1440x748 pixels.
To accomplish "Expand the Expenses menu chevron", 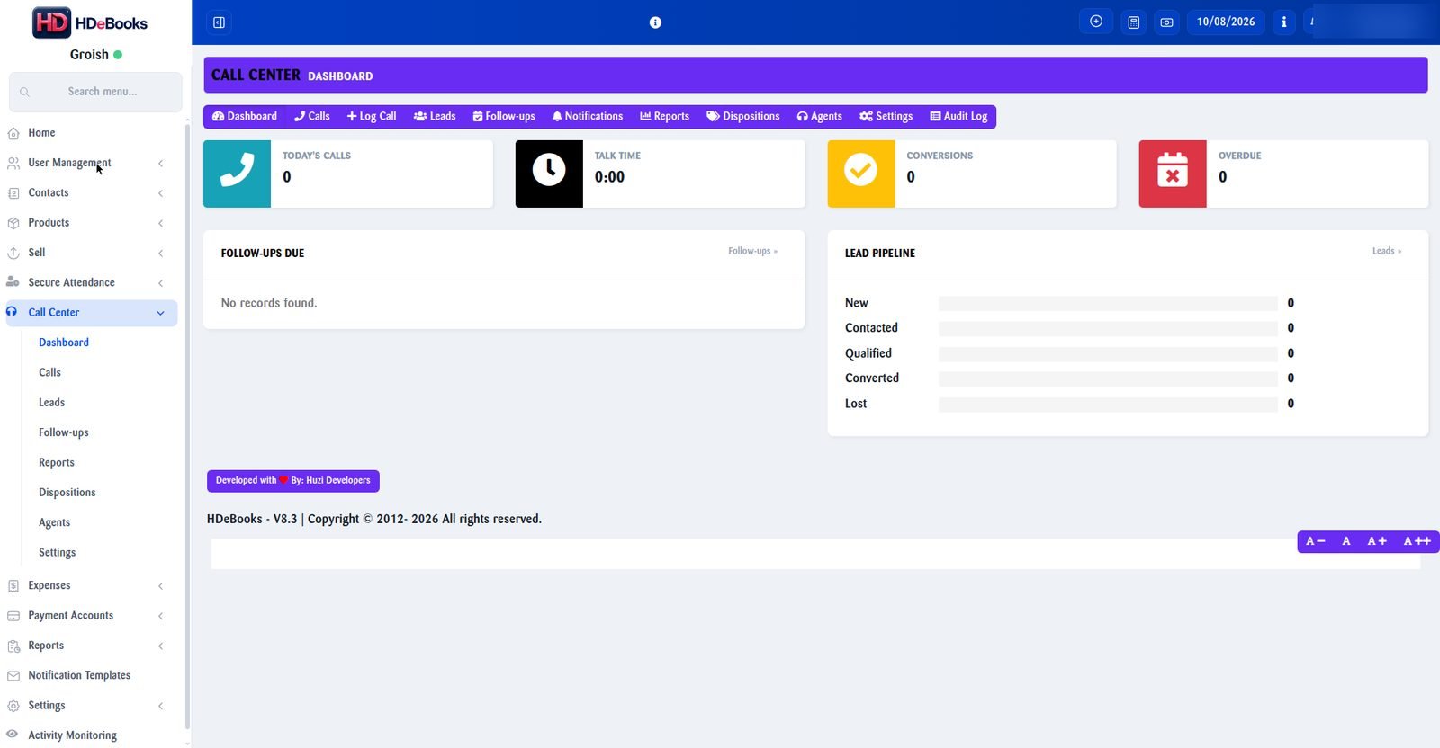I will click(x=161, y=586).
